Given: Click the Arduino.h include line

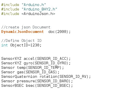Looking at the screenshot, I should coord(24,5).
